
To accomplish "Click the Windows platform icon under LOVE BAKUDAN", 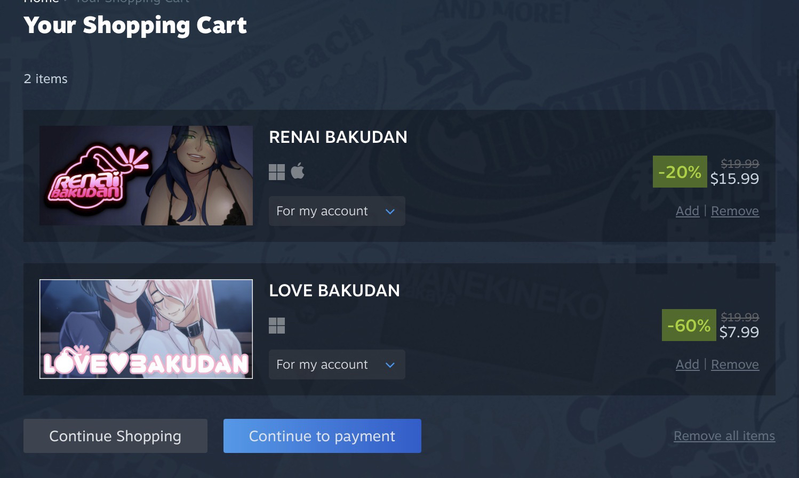I will click(x=277, y=326).
